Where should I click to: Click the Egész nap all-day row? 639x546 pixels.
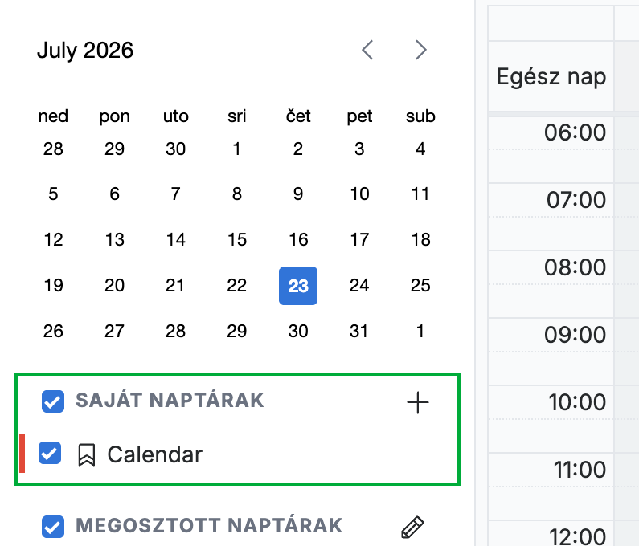(x=551, y=76)
